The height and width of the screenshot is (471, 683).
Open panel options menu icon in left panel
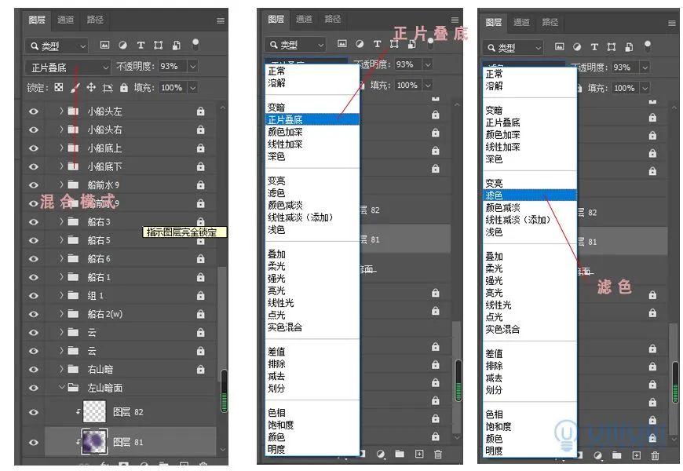(x=221, y=20)
